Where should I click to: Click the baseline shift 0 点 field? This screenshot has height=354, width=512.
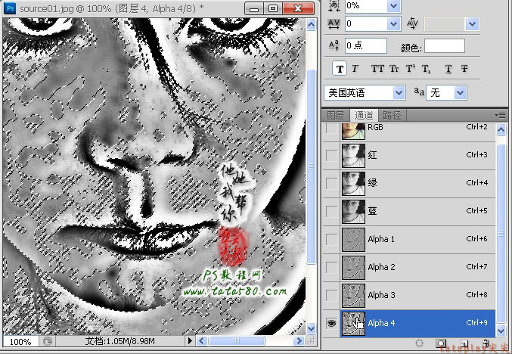click(x=366, y=45)
